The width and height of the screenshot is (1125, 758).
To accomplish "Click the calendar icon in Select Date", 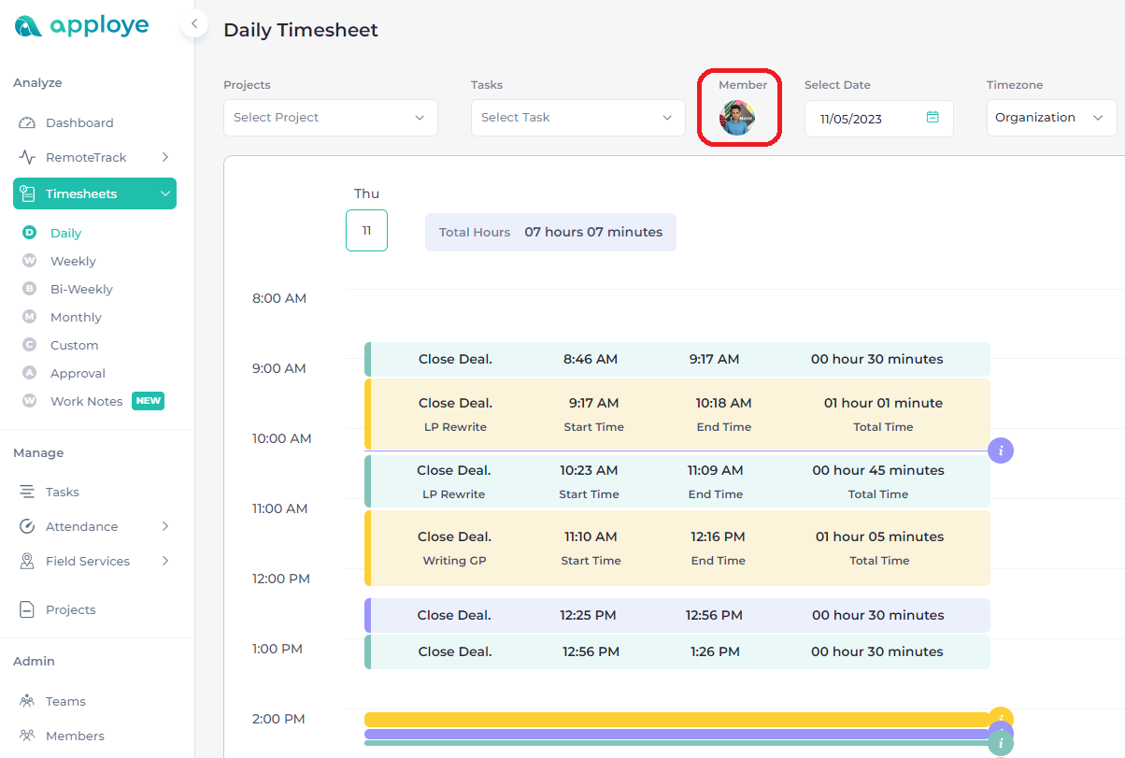I will [933, 117].
